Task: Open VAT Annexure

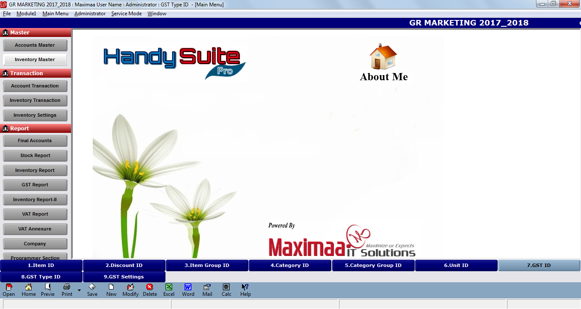Action: pos(35,229)
